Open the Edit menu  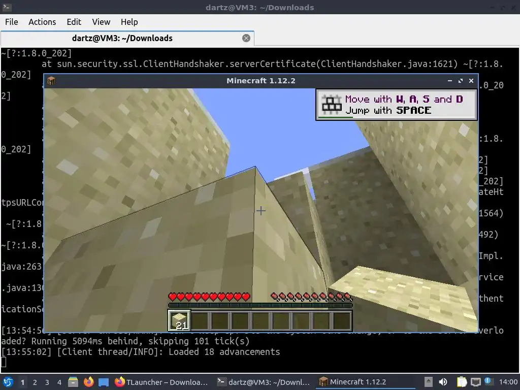[x=74, y=22]
